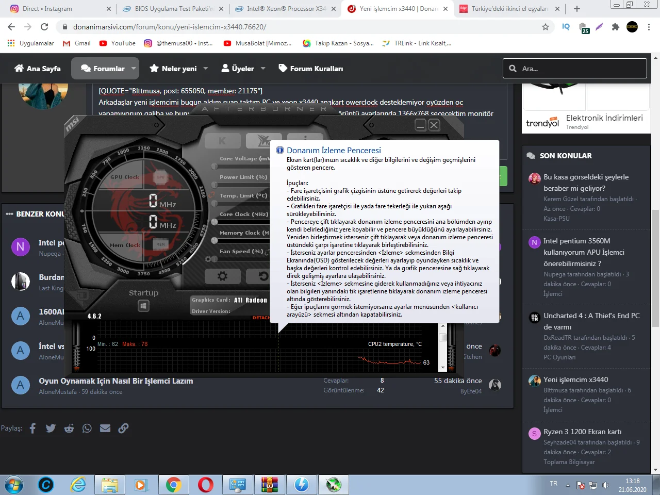This screenshot has width=660, height=495.
Task: Copy thread link via chain icon
Action: click(x=123, y=428)
